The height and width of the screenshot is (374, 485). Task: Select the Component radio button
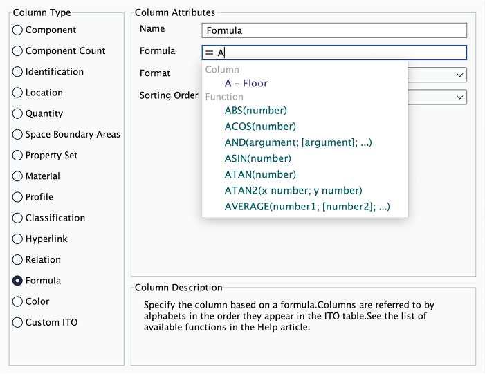pyautogui.click(x=18, y=30)
